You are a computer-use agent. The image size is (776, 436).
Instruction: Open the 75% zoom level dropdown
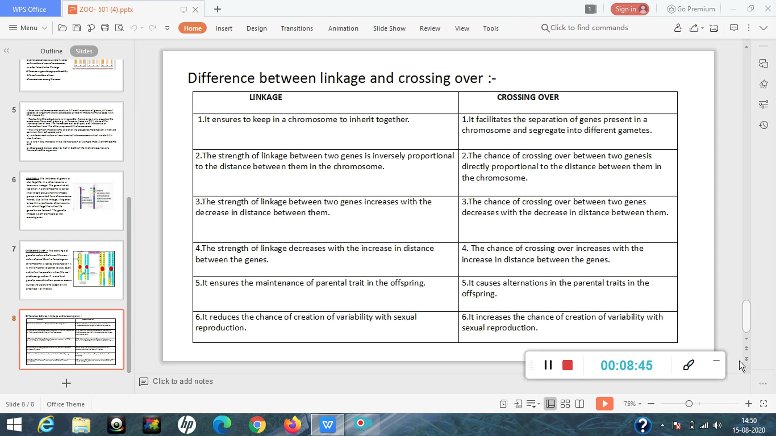click(632, 404)
